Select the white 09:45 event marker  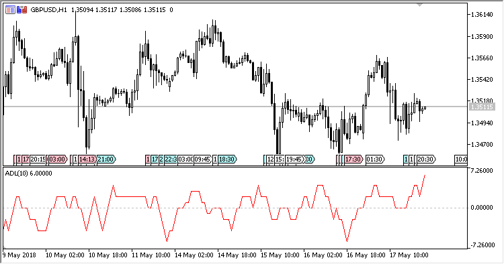coord(202,159)
